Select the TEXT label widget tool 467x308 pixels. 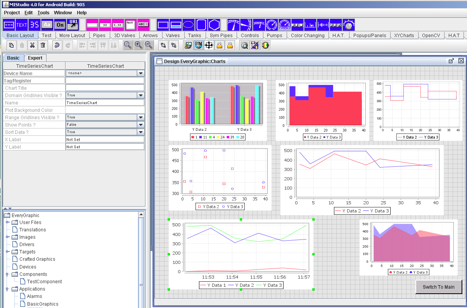coord(22,25)
